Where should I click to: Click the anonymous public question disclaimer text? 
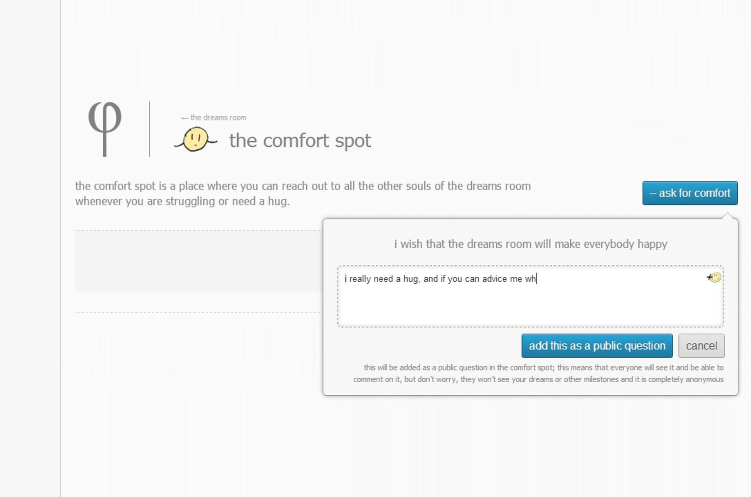click(x=538, y=373)
